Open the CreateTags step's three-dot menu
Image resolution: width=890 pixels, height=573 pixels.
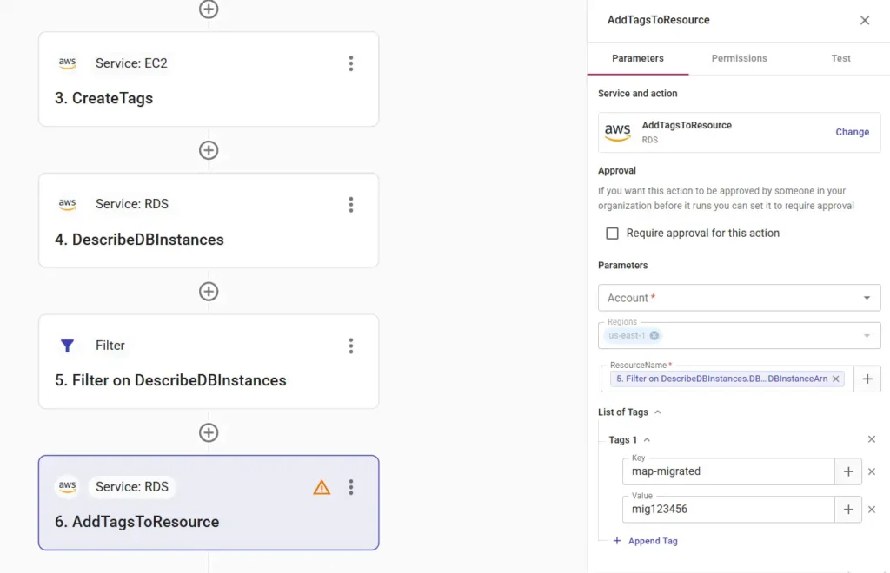click(351, 63)
